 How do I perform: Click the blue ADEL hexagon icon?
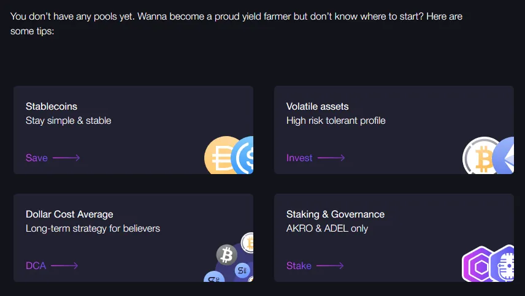[x=503, y=264]
